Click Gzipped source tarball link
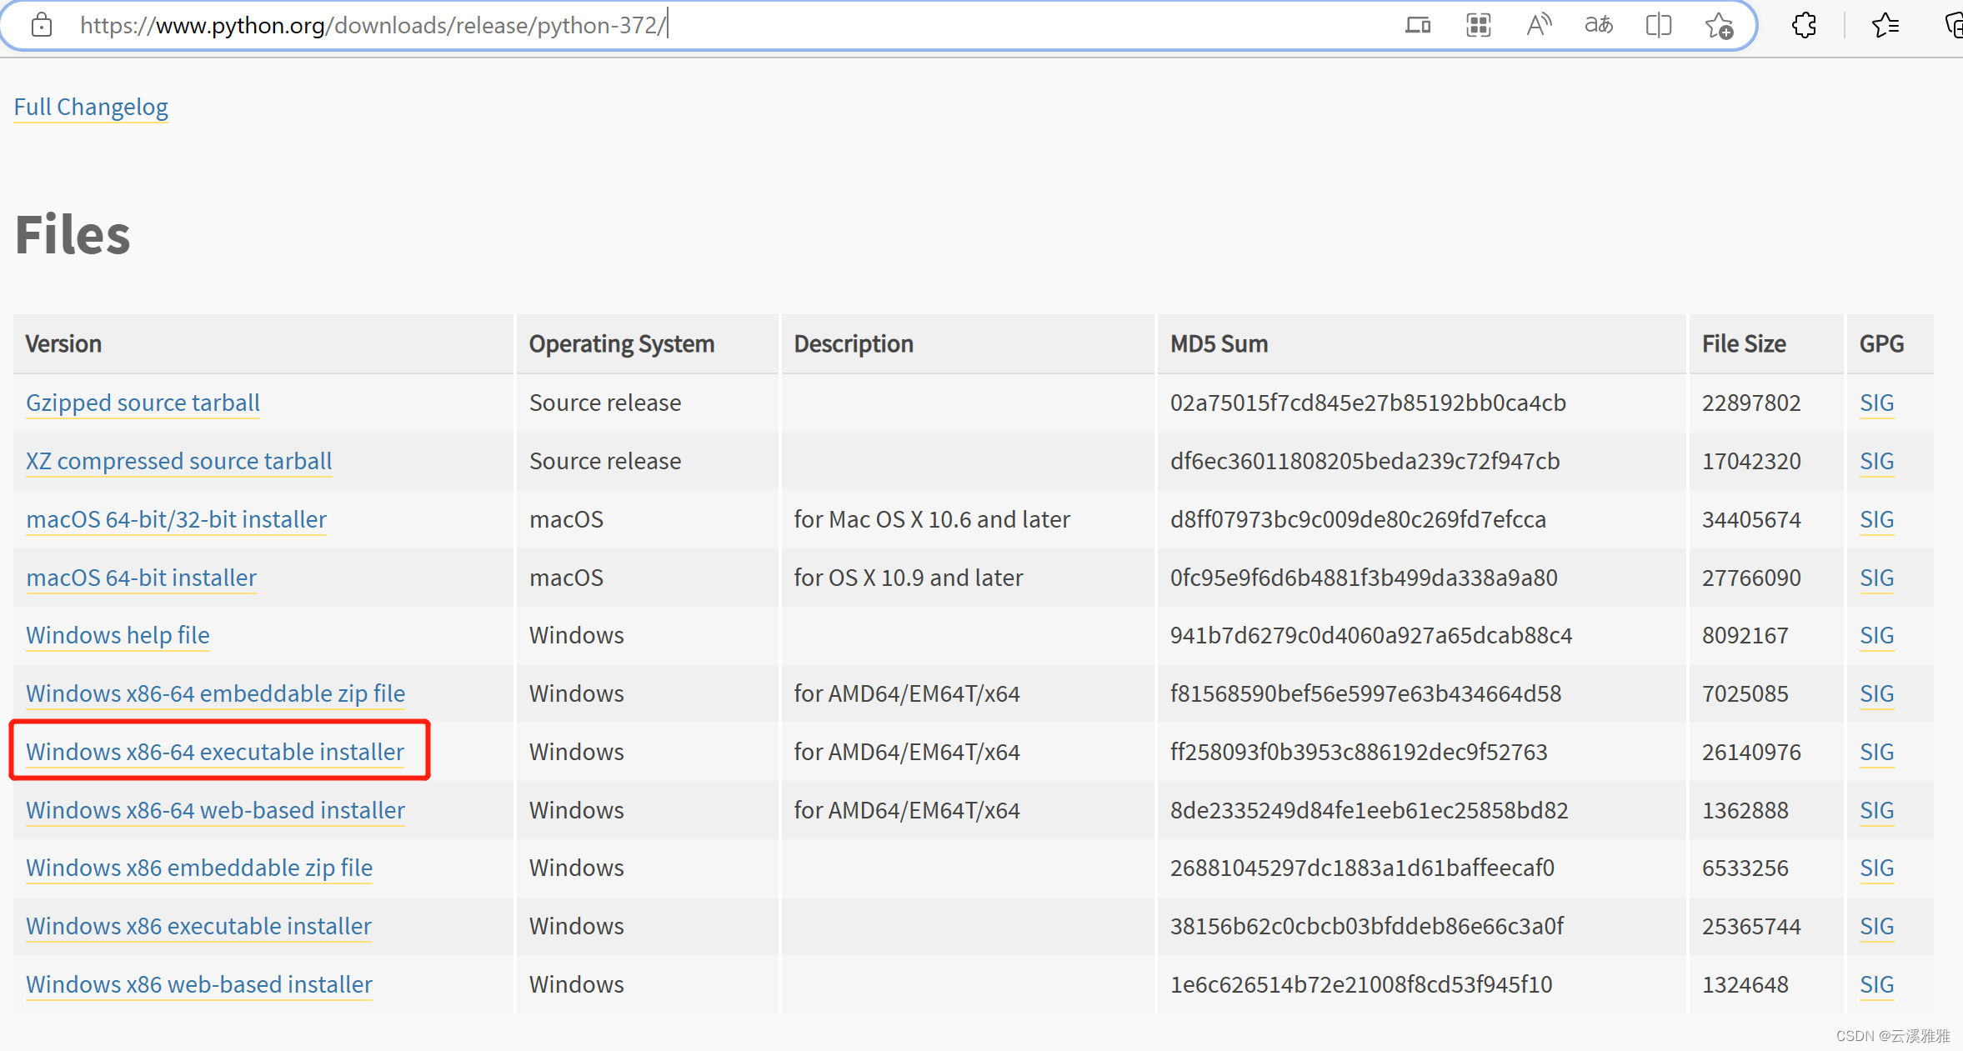 tap(143, 403)
